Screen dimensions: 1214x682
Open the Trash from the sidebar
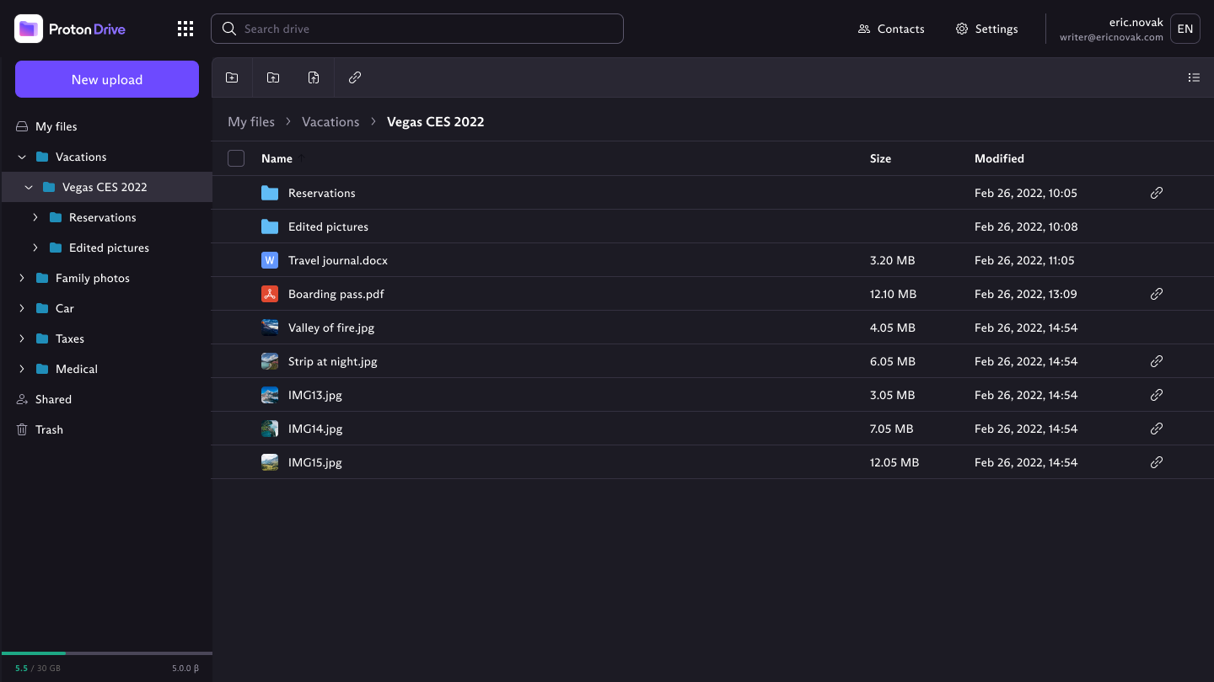(x=49, y=429)
